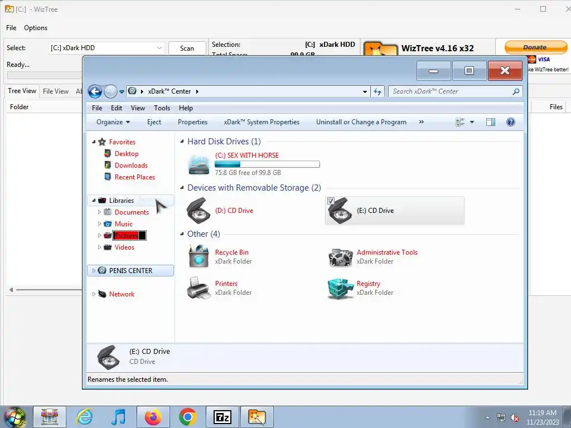
Task: Expand the Music library arrow
Action: [99, 224]
